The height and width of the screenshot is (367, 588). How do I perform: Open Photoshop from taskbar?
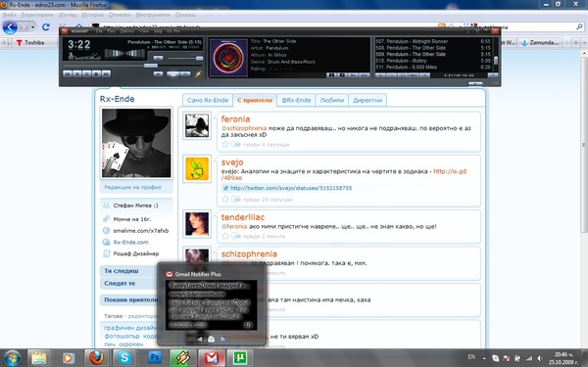click(154, 357)
